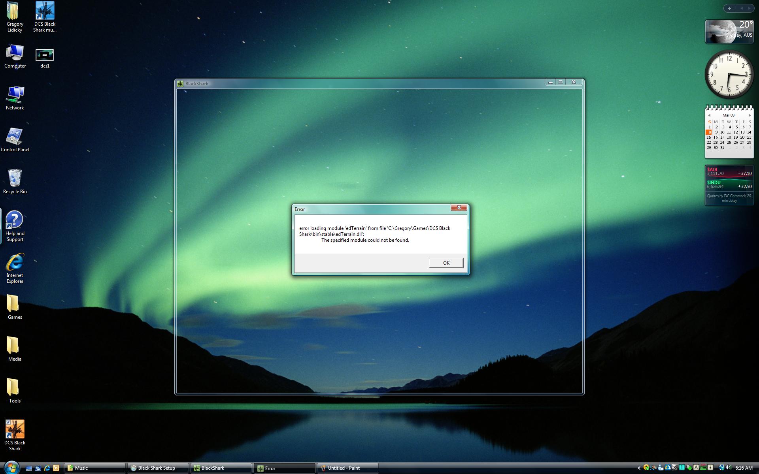Maximize the BlackShark window
This screenshot has width=759, height=474.
point(560,82)
